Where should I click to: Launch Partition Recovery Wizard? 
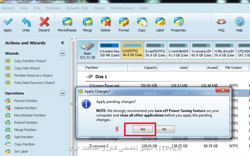click(x=33, y=75)
